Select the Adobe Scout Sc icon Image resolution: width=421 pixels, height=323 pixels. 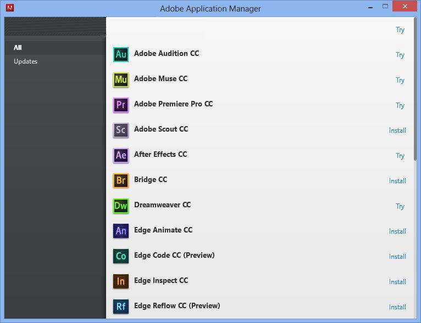tap(121, 130)
